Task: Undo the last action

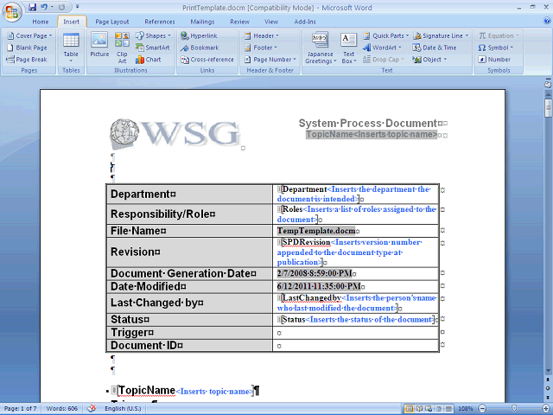Action: [x=44, y=7]
